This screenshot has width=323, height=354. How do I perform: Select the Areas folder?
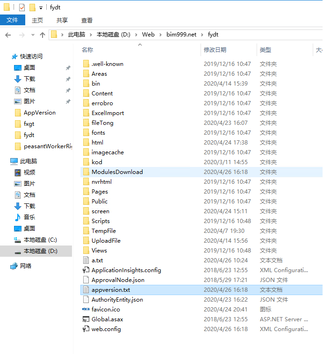(x=99, y=74)
